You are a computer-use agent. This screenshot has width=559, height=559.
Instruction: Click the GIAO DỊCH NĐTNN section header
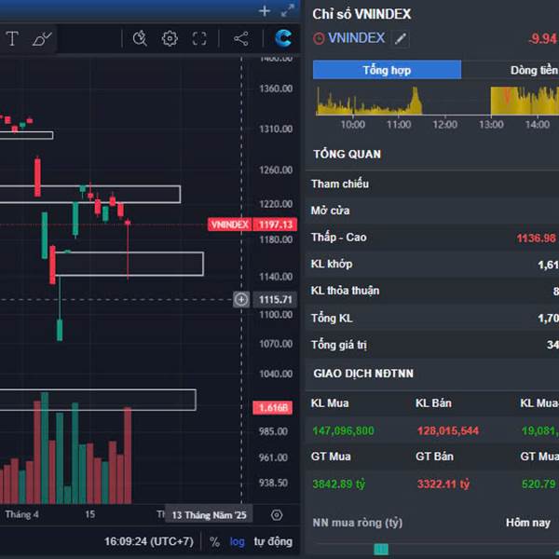tap(363, 374)
